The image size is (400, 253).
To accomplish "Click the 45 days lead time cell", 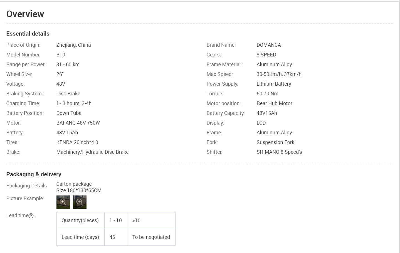I will [112, 237].
